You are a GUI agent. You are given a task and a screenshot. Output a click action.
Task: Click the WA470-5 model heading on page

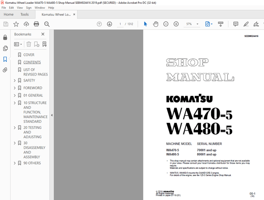point(199,114)
